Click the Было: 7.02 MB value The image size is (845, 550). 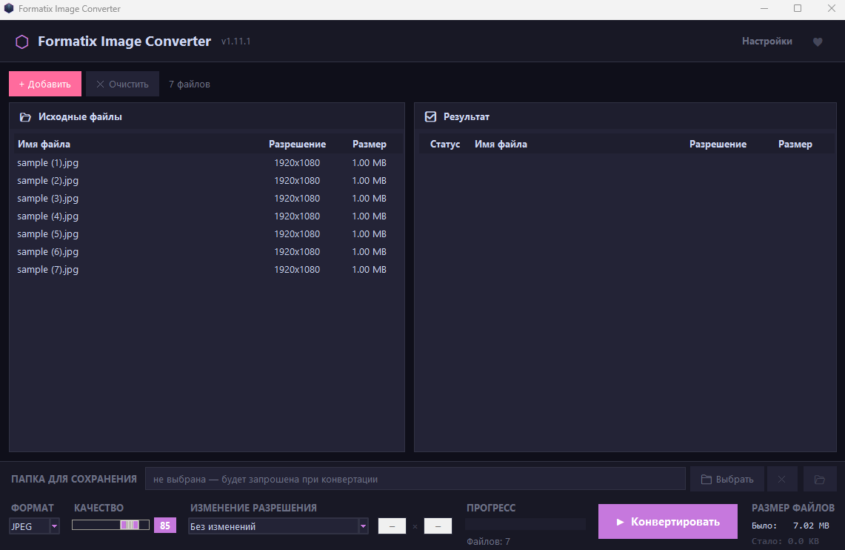[791, 526]
